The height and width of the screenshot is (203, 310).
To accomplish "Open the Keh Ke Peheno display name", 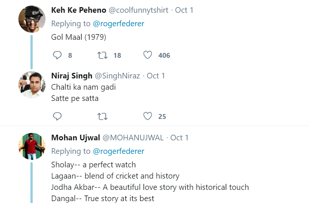I will coord(79,10).
